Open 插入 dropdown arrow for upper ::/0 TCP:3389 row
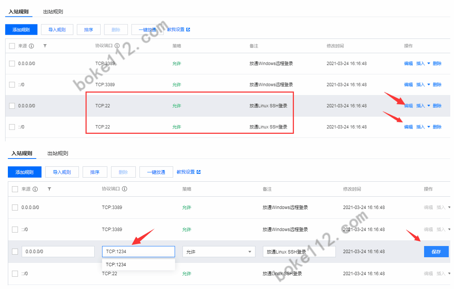This screenshot has width=454, height=289. (429, 85)
